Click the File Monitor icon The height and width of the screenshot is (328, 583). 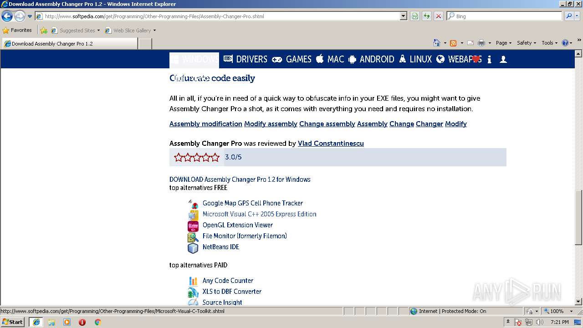(x=193, y=237)
